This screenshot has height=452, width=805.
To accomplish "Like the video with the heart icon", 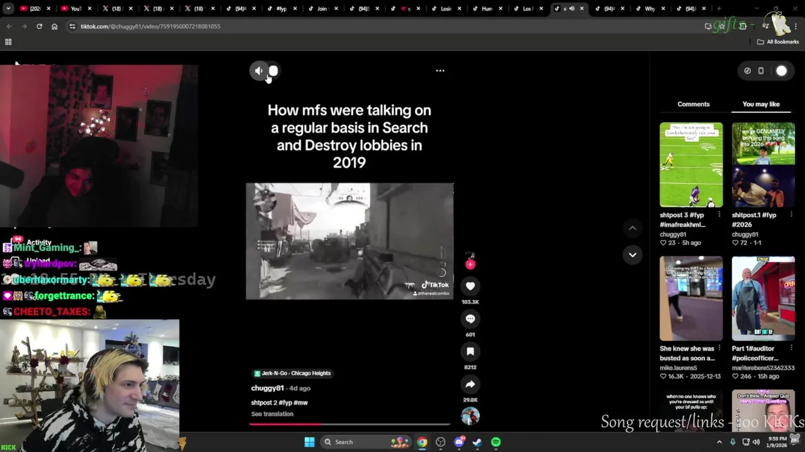I will pos(470,286).
